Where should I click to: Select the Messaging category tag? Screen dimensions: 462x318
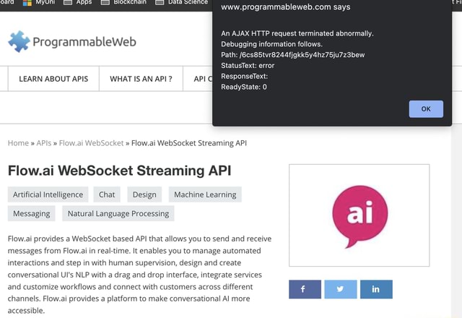[32, 213]
